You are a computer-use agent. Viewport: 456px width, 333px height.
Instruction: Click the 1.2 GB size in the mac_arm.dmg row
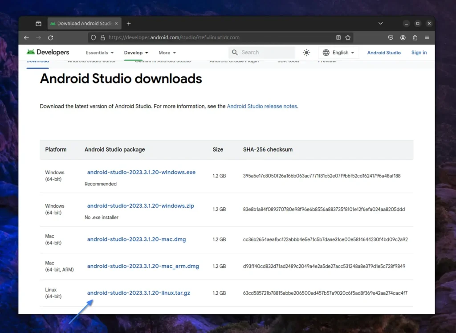219,266
